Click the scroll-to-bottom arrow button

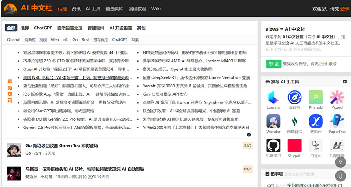click(340, 176)
